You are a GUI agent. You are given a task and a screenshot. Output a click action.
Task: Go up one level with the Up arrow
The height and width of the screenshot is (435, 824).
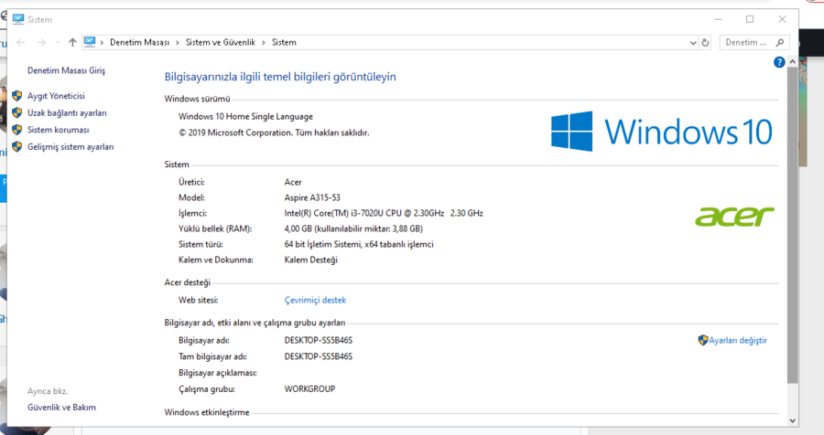coord(72,43)
